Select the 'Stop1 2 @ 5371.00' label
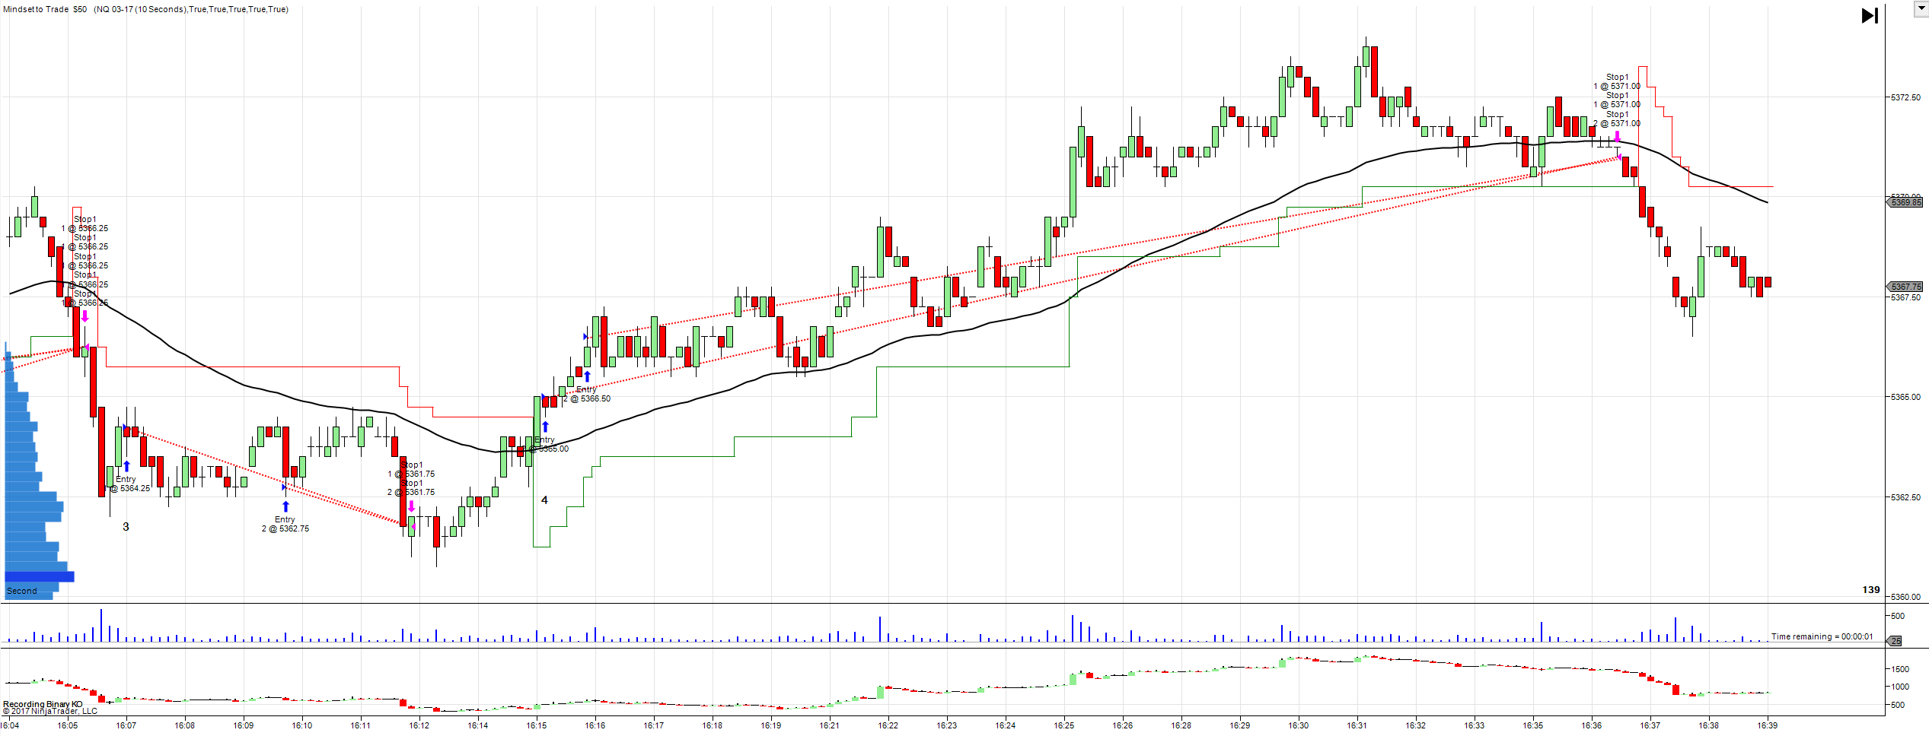The image size is (1929, 736). click(1617, 119)
